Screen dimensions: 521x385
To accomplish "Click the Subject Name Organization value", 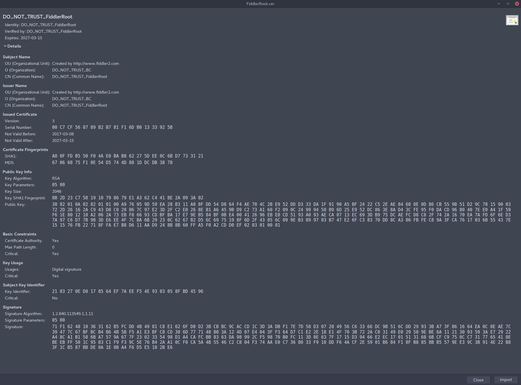I will [x=72, y=70].
